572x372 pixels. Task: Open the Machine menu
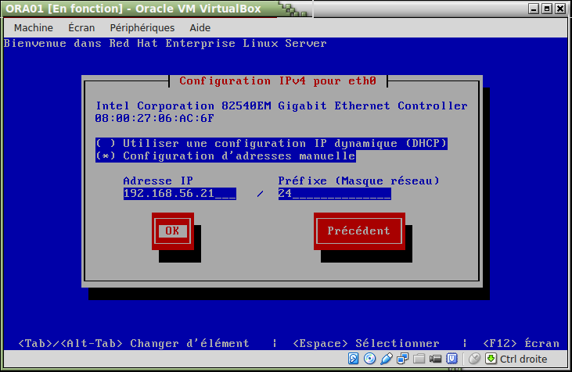tap(33, 27)
